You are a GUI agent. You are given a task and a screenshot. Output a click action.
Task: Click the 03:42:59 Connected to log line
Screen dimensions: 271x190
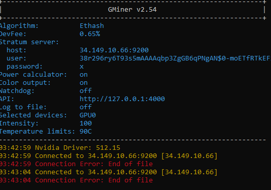tap(109, 156)
